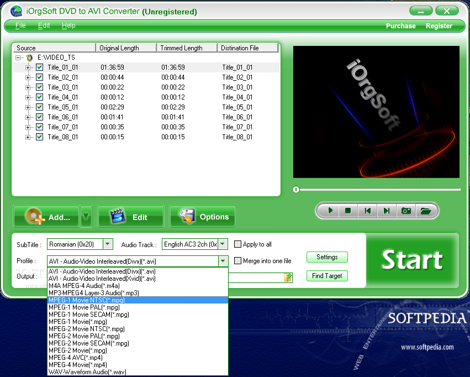Uncheck Title_05_01 checkbox
The image size is (470, 377).
click(x=39, y=107)
